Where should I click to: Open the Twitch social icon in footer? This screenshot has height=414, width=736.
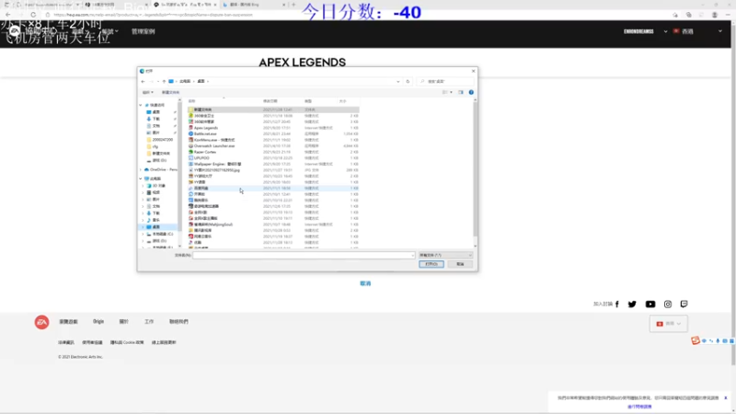(684, 305)
